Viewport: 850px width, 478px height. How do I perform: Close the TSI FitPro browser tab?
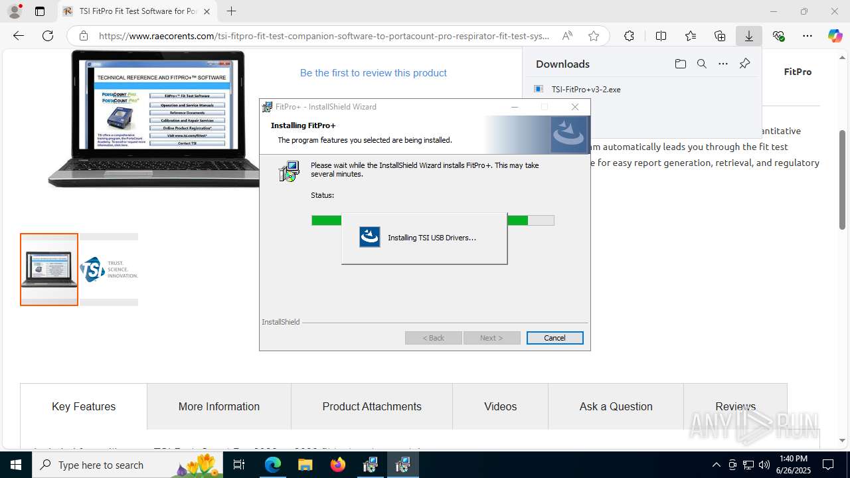click(207, 11)
